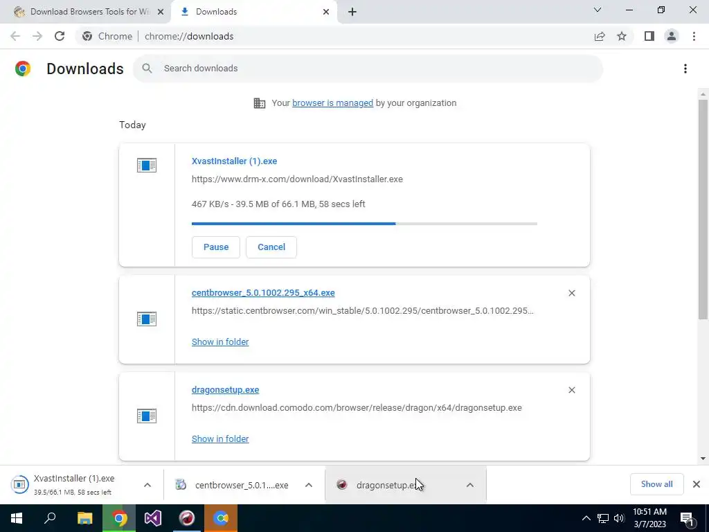The image size is (709, 532).
Task: Open a new tab with plus button
Action: (352, 12)
